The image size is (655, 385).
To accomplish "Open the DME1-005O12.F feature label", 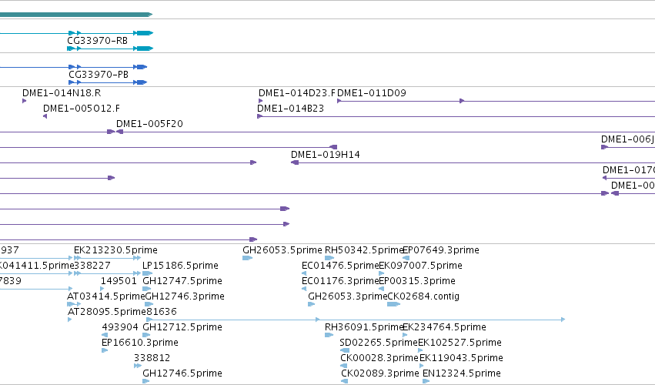I will coord(82,109).
